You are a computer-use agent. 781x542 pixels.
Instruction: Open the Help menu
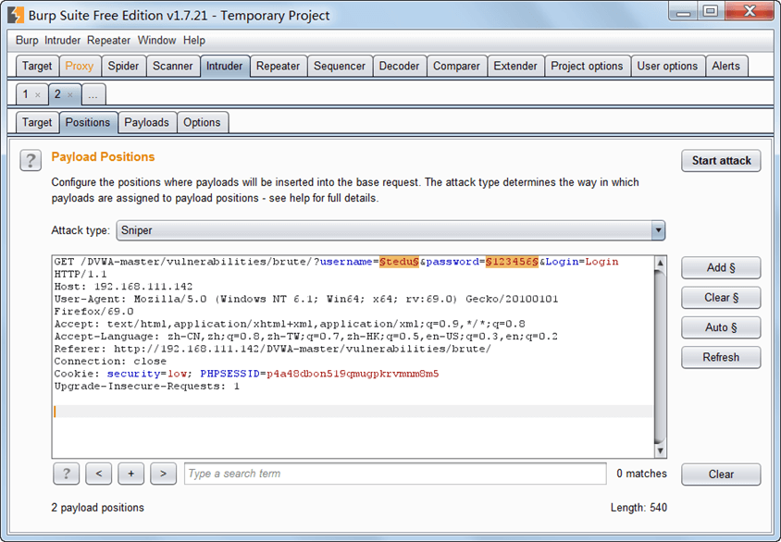pos(194,41)
